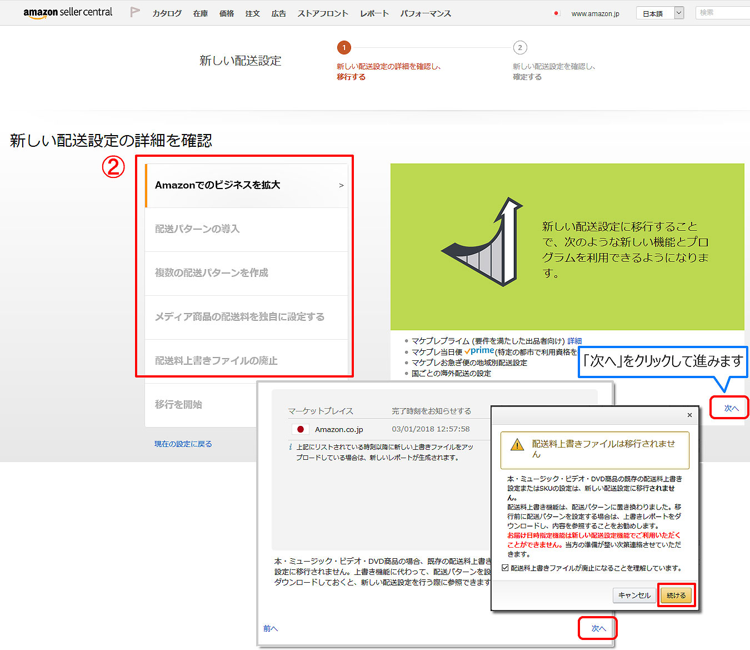Viewport: 750px width, 650px height.
Task: Click the 続ける button
Action: (676, 596)
